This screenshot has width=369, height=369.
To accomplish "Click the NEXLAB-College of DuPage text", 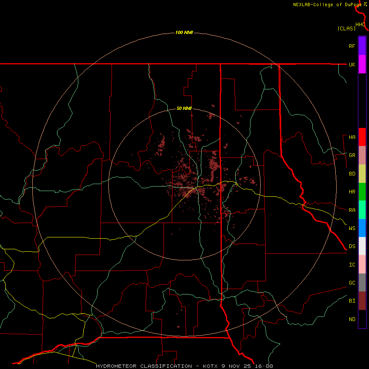I will tap(327, 5).
